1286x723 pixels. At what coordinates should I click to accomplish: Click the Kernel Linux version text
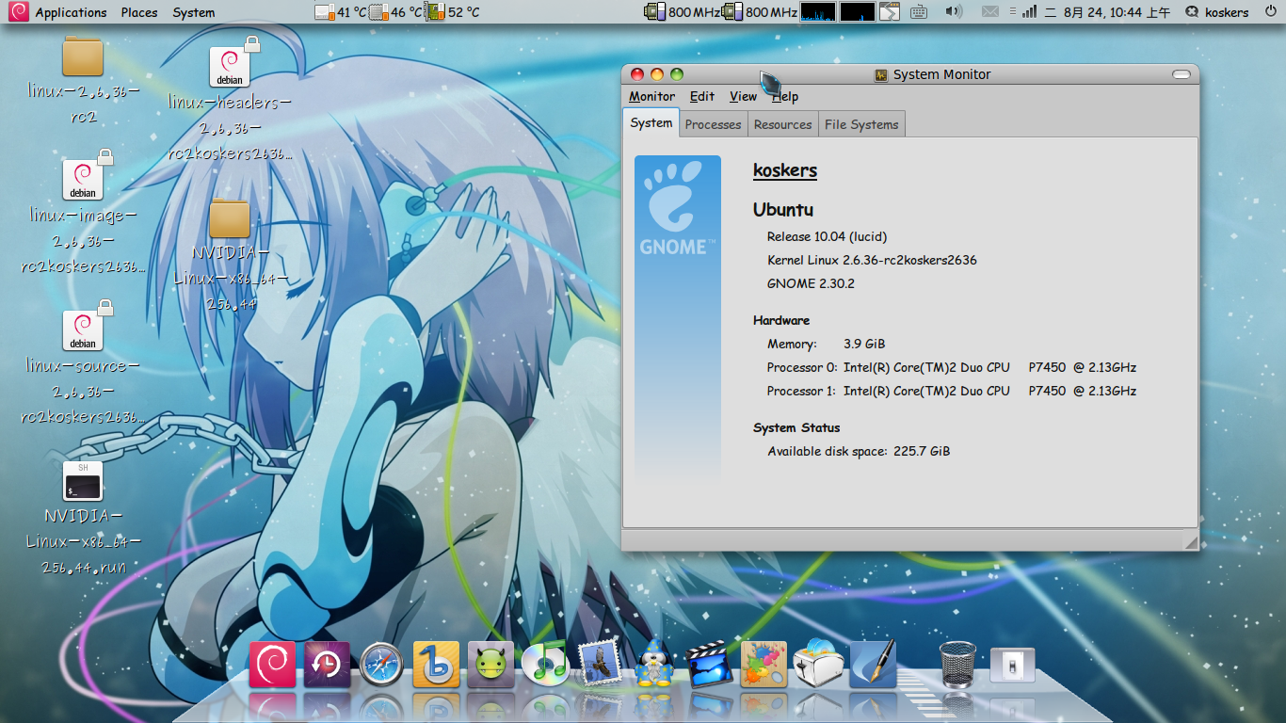click(872, 260)
